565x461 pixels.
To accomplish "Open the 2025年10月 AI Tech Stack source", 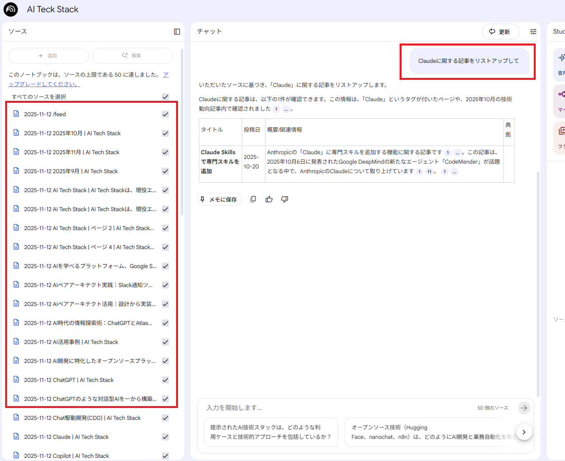I will [72, 133].
